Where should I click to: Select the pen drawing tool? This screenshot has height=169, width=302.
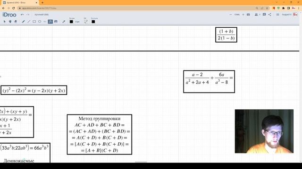point(23,22)
